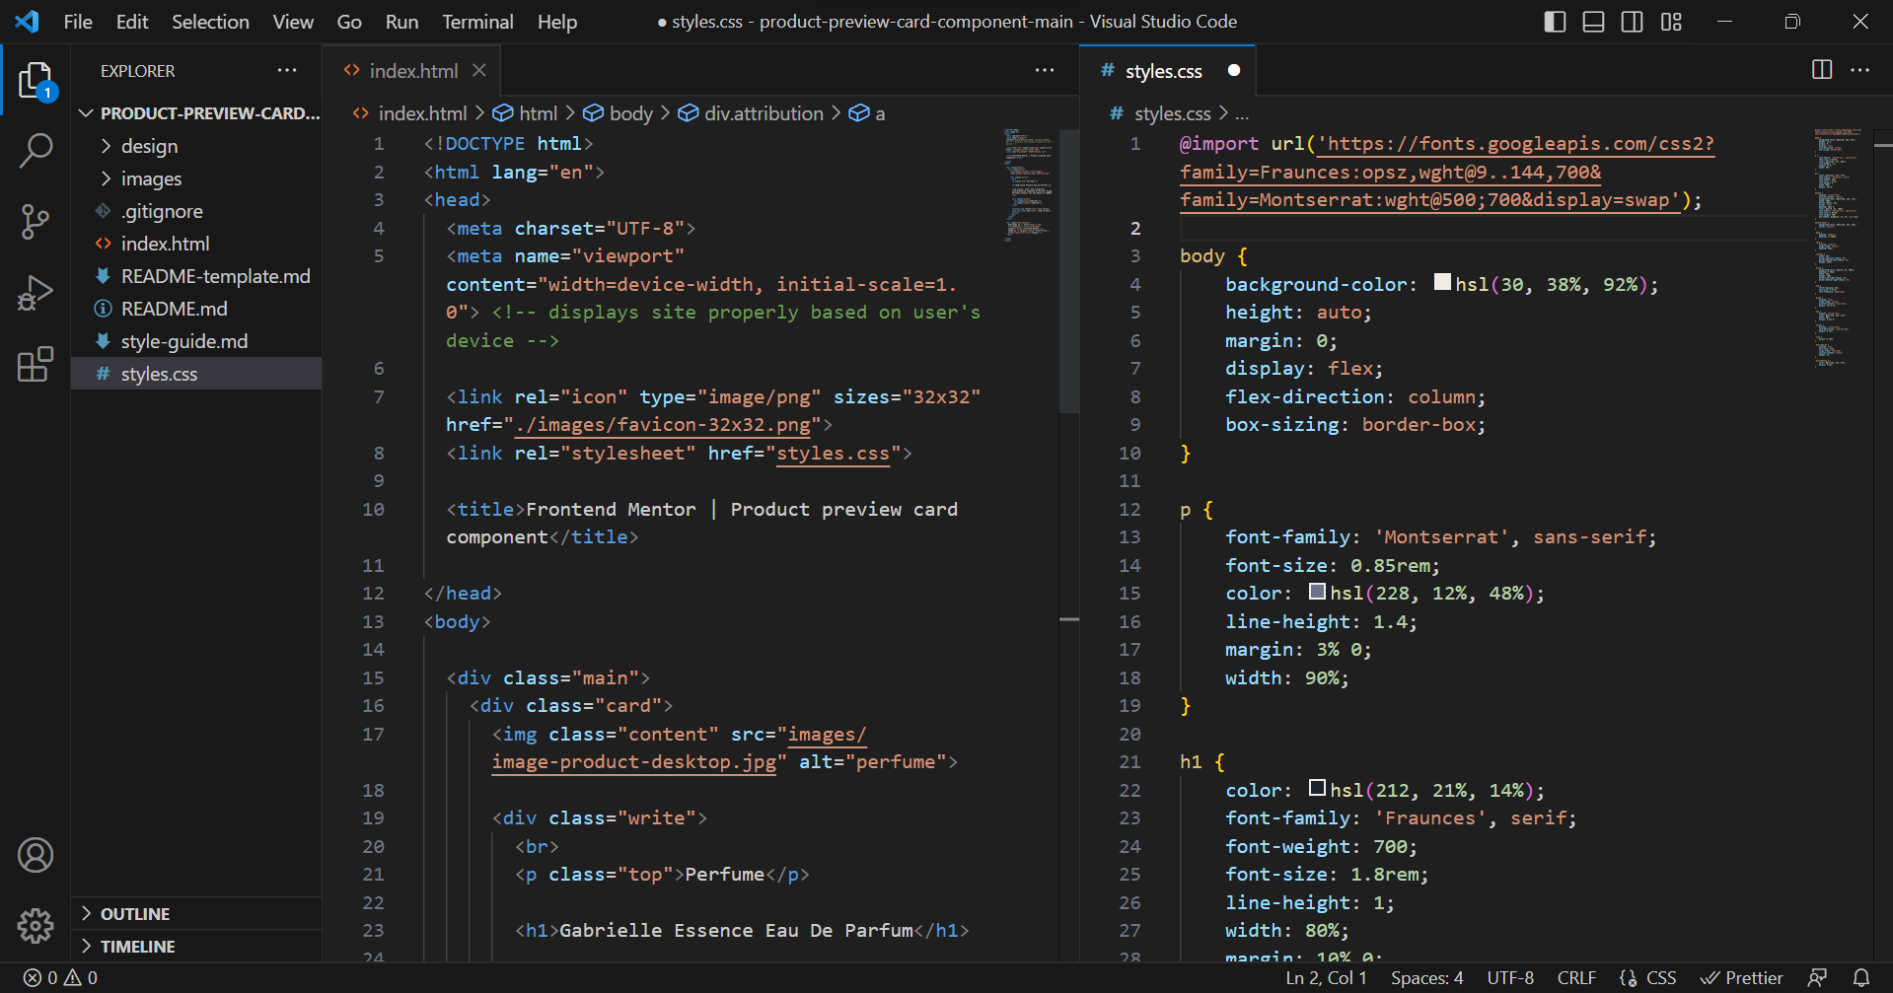Split the styles.css editor right

pyautogui.click(x=1822, y=70)
